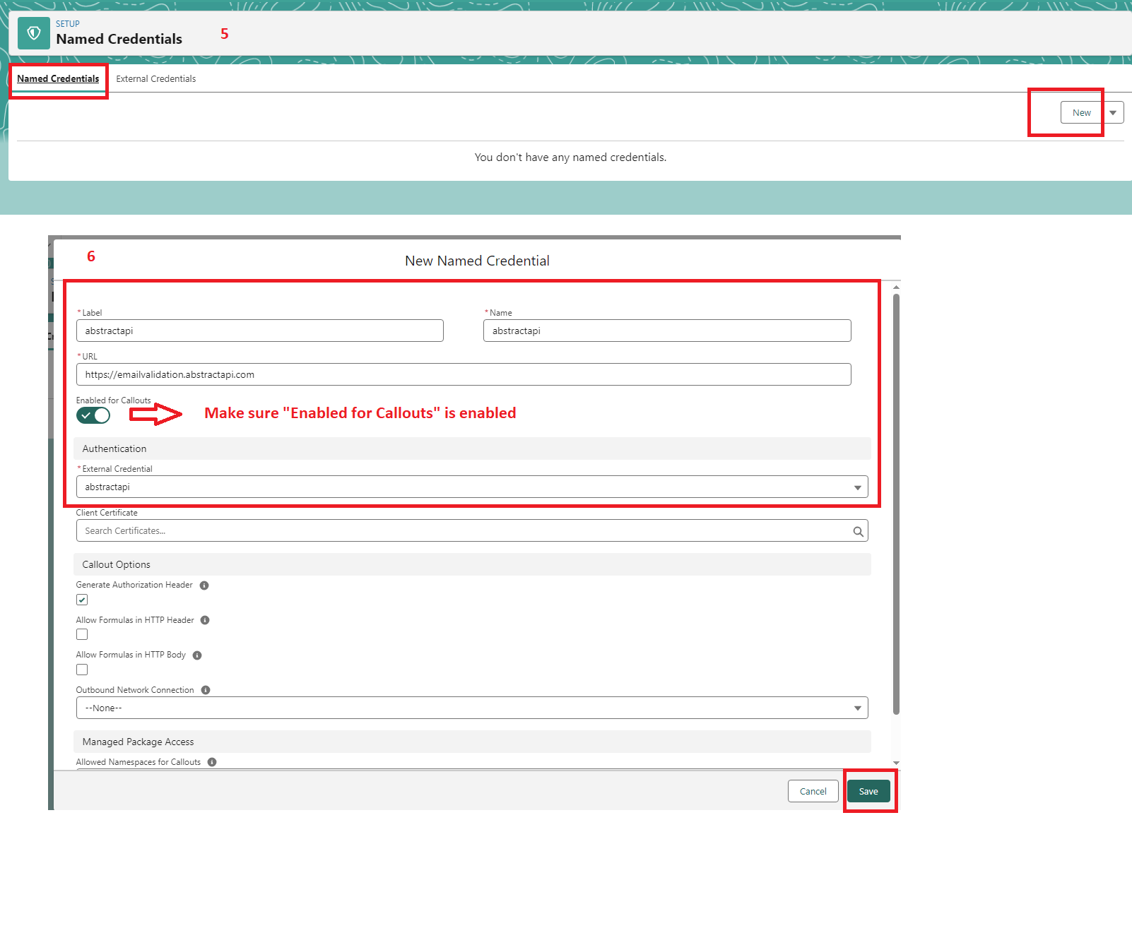The height and width of the screenshot is (945, 1132).
Task: Click the Named Credentials shield icon
Action: click(33, 33)
